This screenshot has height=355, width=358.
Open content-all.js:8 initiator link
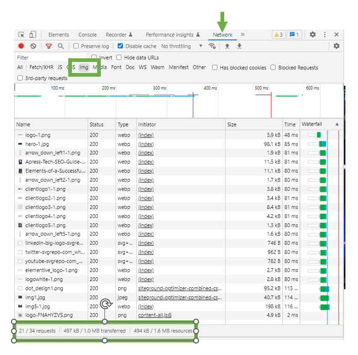click(155, 315)
